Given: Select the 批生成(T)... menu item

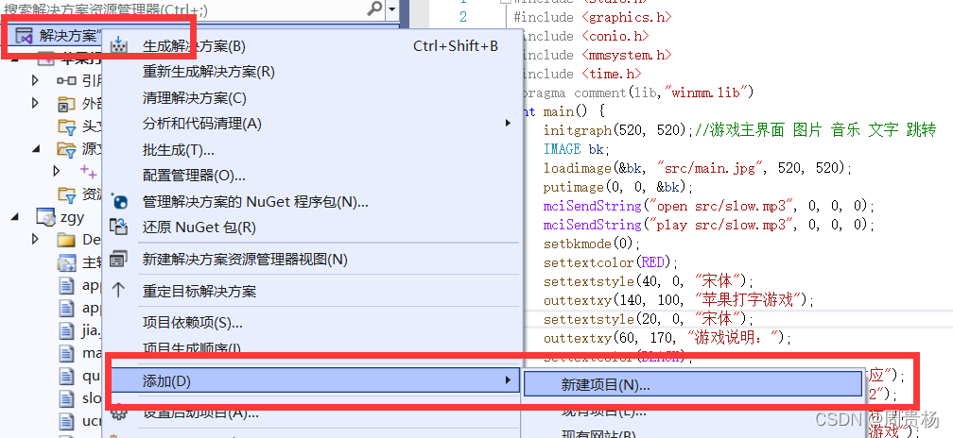Looking at the screenshot, I should 178,150.
